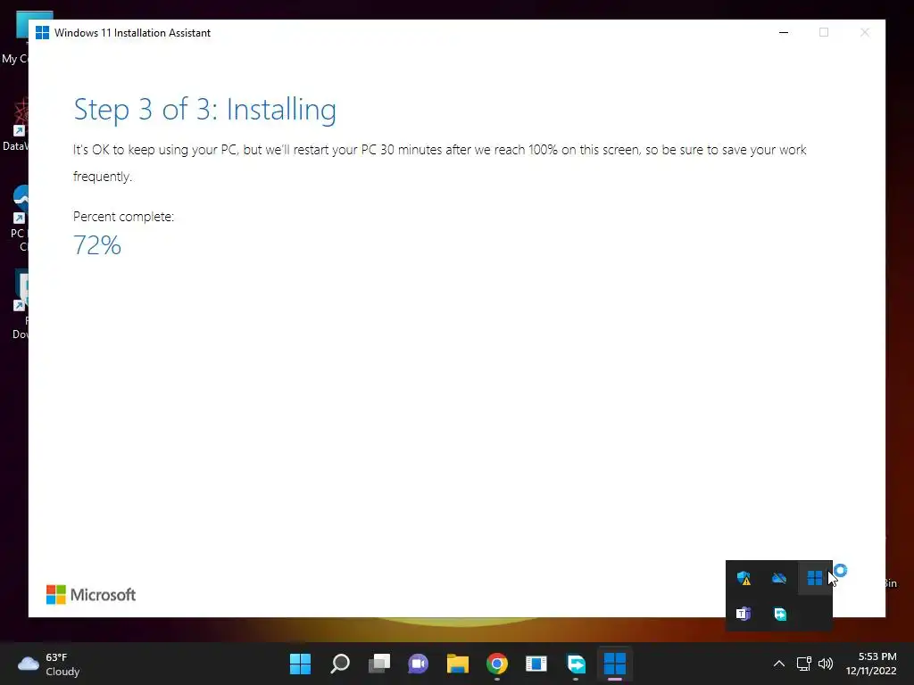
Task: Launch Google Chrome from taskbar
Action: point(496,664)
